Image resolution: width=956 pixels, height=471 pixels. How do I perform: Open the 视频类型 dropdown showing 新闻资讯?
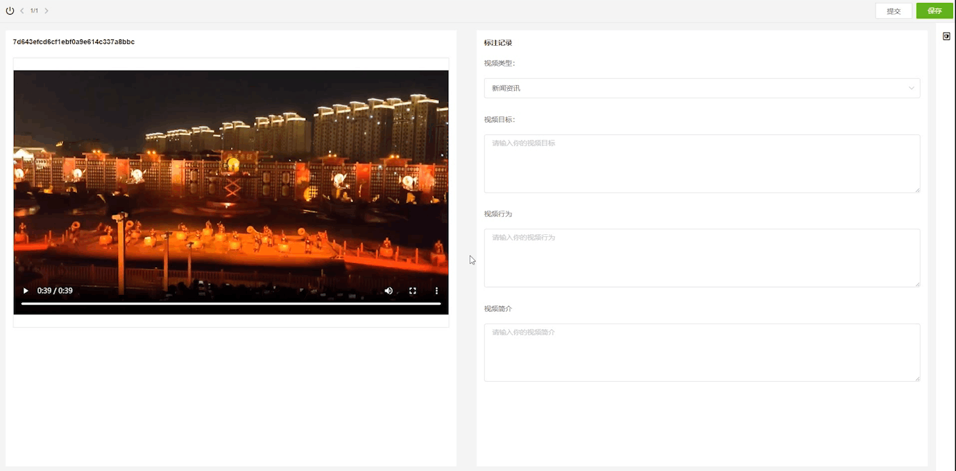[702, 88]
